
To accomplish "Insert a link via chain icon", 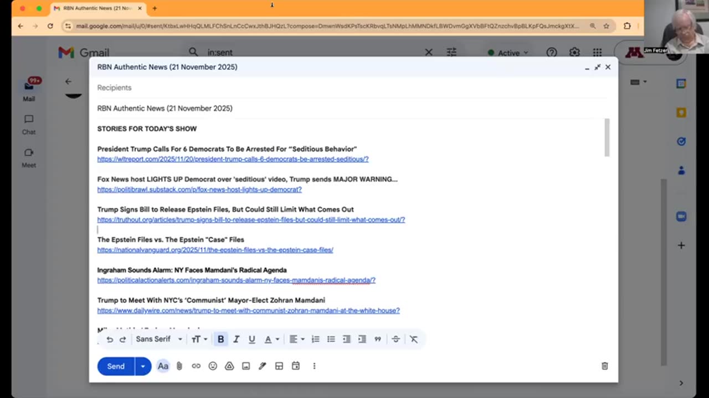I will click(x=196, y=366).
